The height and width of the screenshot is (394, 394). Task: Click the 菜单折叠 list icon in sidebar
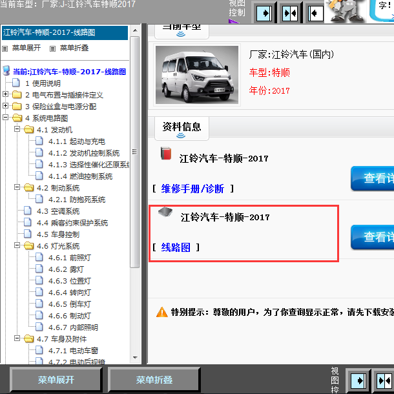[x=52, y=48]
